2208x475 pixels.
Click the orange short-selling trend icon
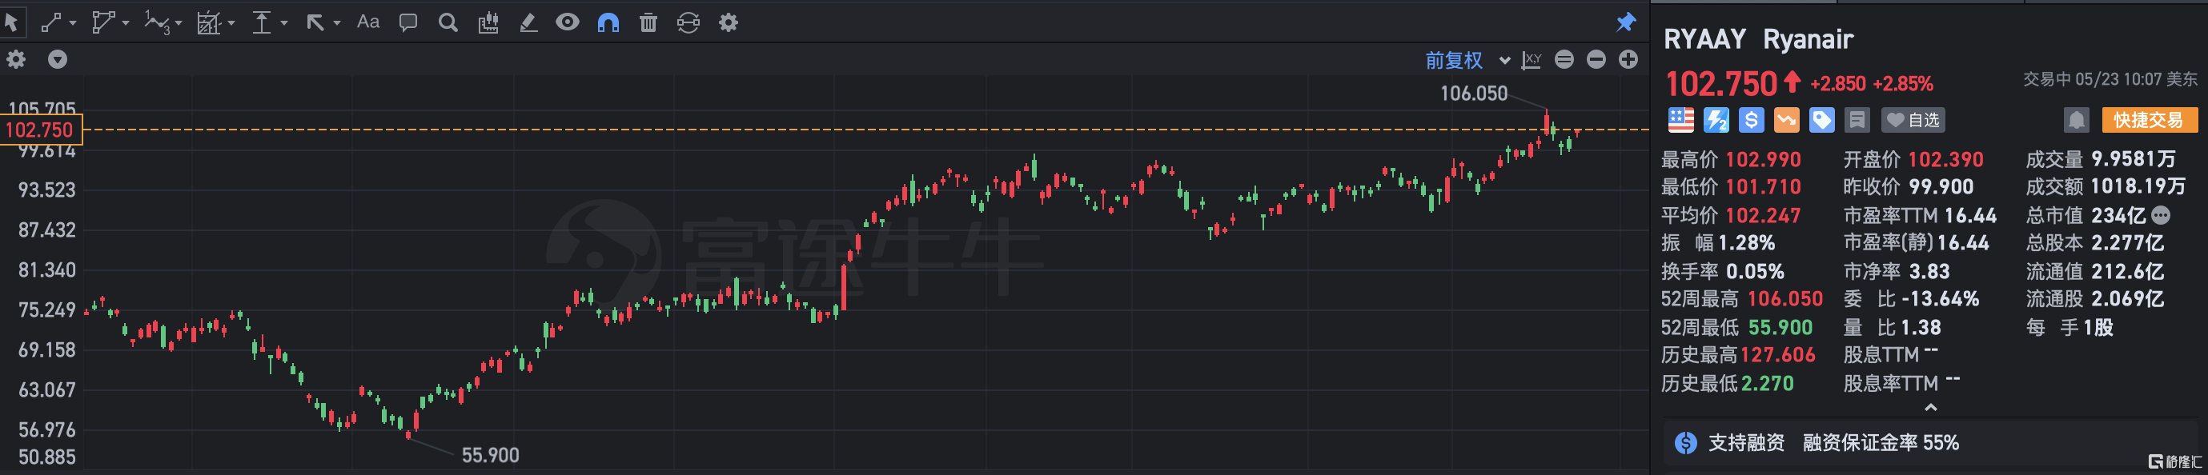[1786, 120]
